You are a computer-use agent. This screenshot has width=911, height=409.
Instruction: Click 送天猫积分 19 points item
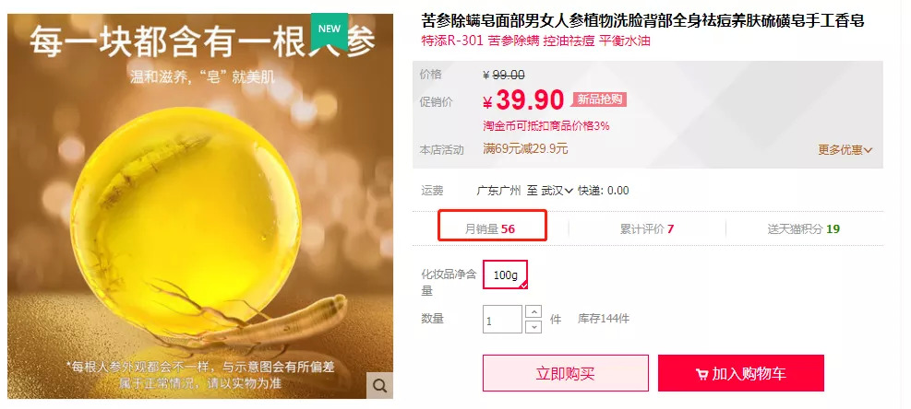pyautogui.click(x=804, y=228)
